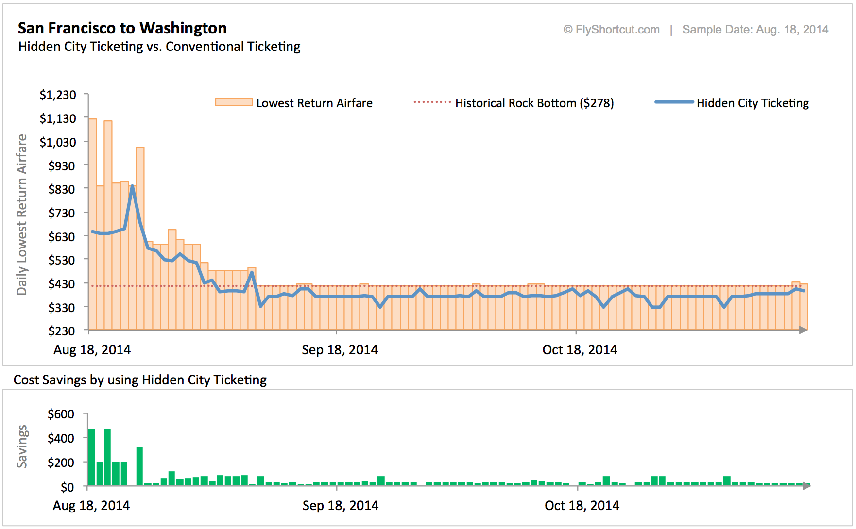
Task: Click the 'San Francisco to Washington' chart title
Action: [x=122, y=28]
